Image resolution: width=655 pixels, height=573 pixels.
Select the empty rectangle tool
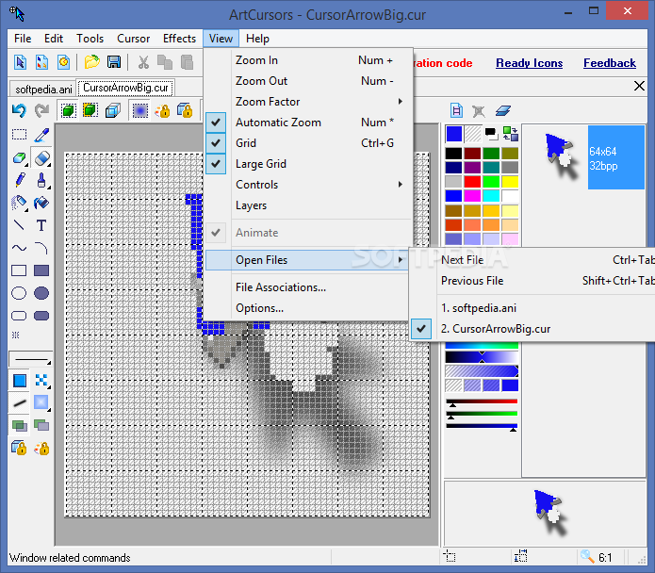coord(19,270)
